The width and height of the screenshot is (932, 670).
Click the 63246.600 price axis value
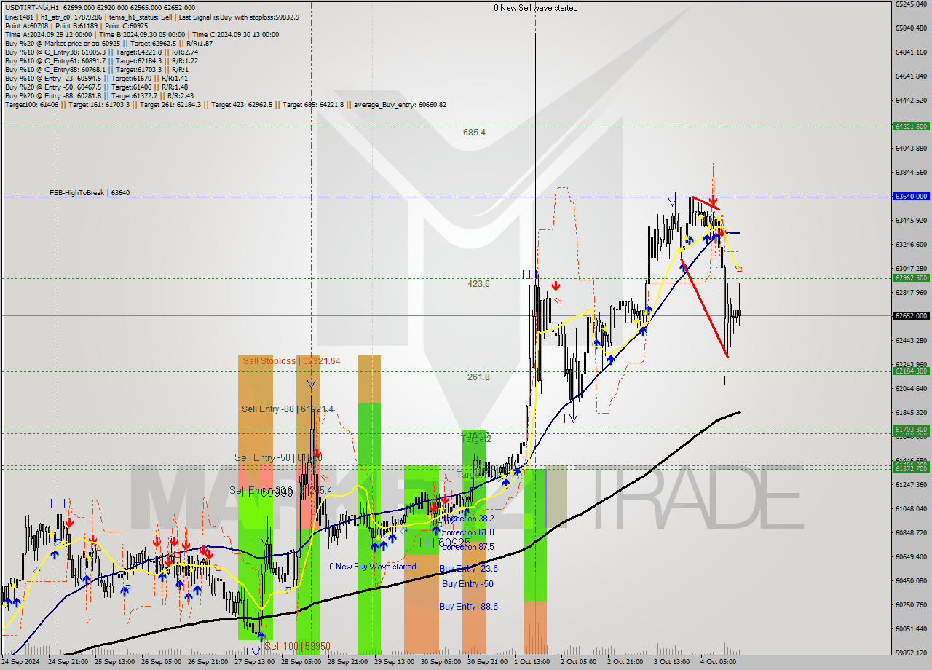pos(911,245)
